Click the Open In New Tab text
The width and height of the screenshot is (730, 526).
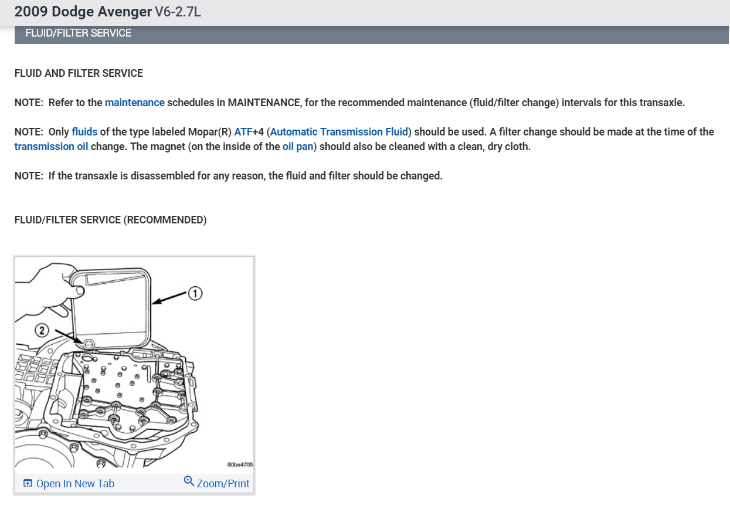coord(75,484)
